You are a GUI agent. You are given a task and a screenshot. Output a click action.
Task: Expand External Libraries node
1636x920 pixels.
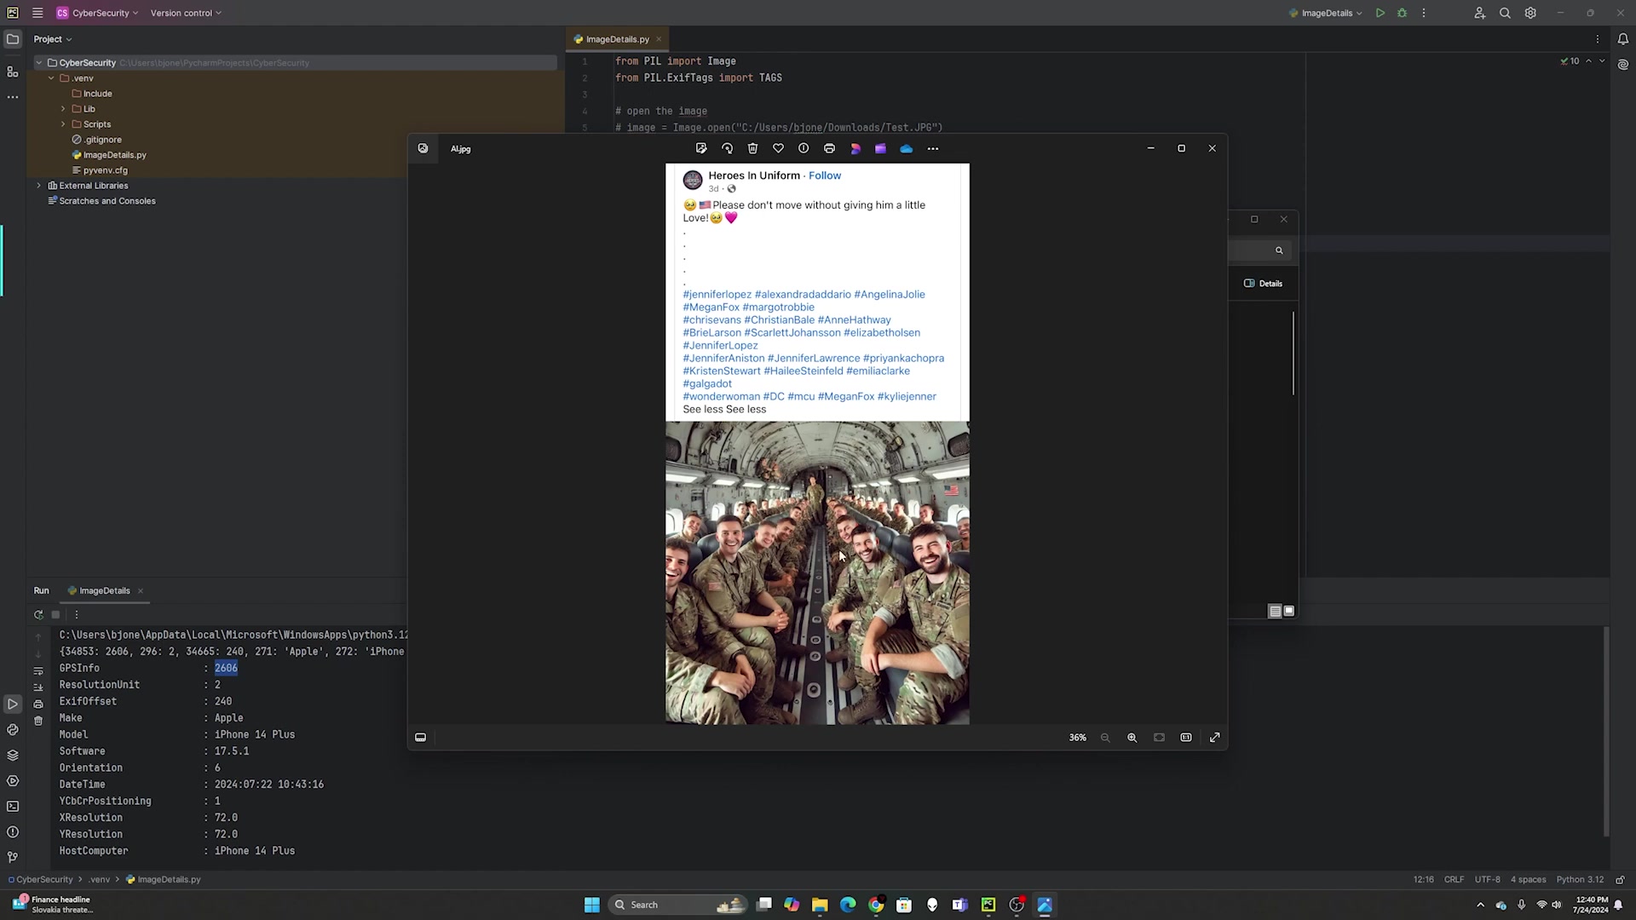click(38, 186)
